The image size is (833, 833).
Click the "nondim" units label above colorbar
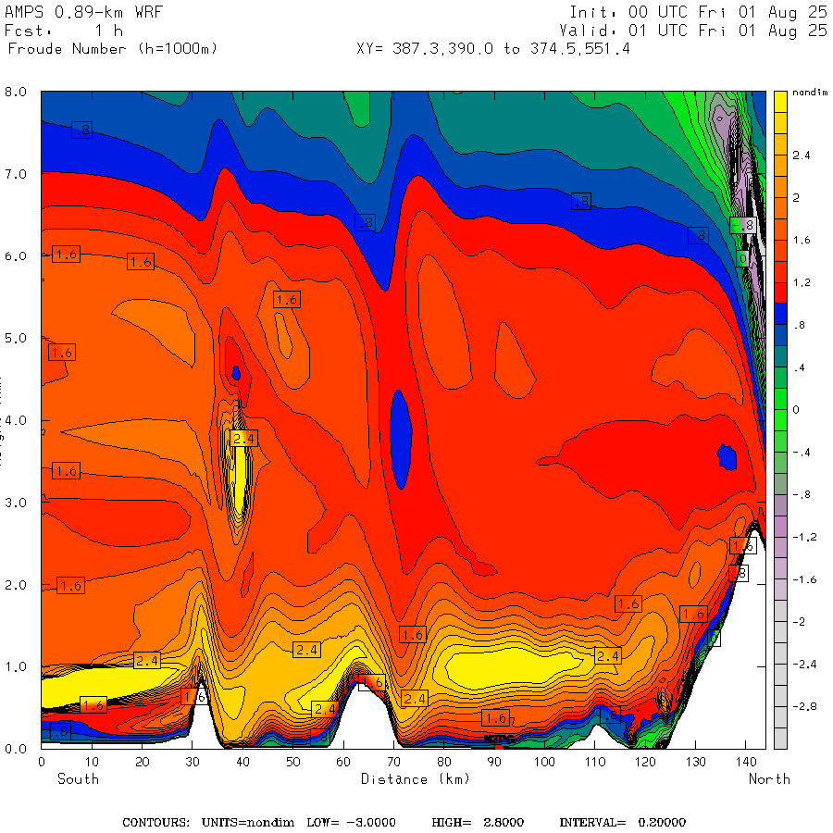810,93
